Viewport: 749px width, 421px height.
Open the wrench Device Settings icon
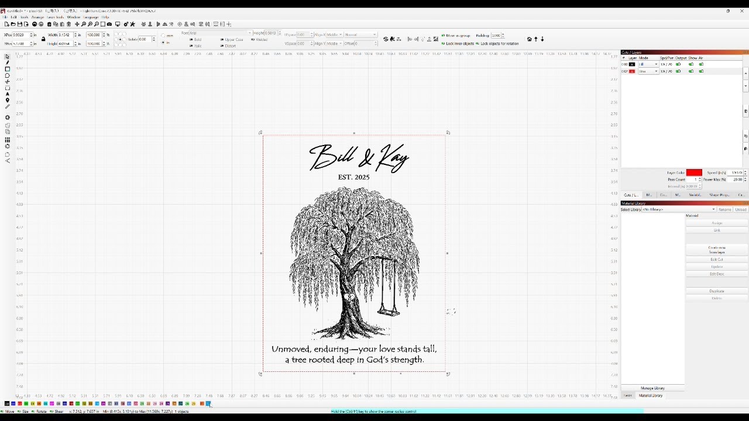pos(132,24)
